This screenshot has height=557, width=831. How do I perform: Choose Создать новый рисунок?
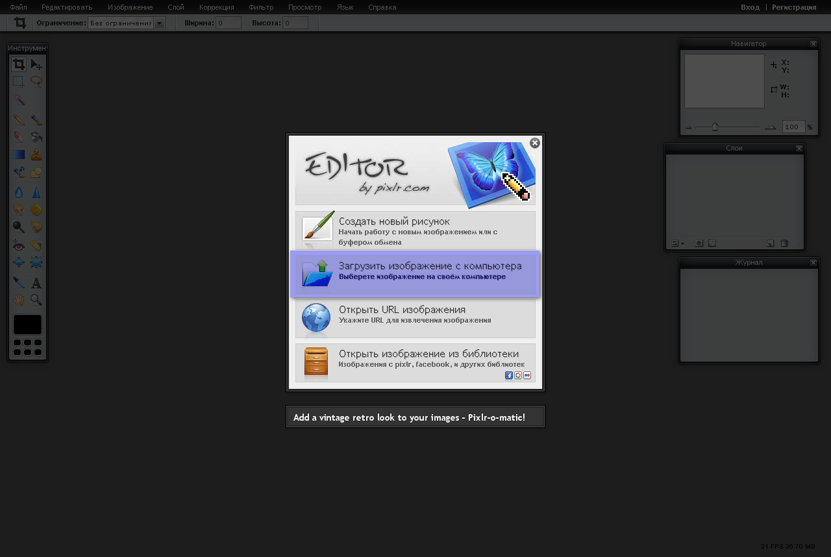coord(415,230)
